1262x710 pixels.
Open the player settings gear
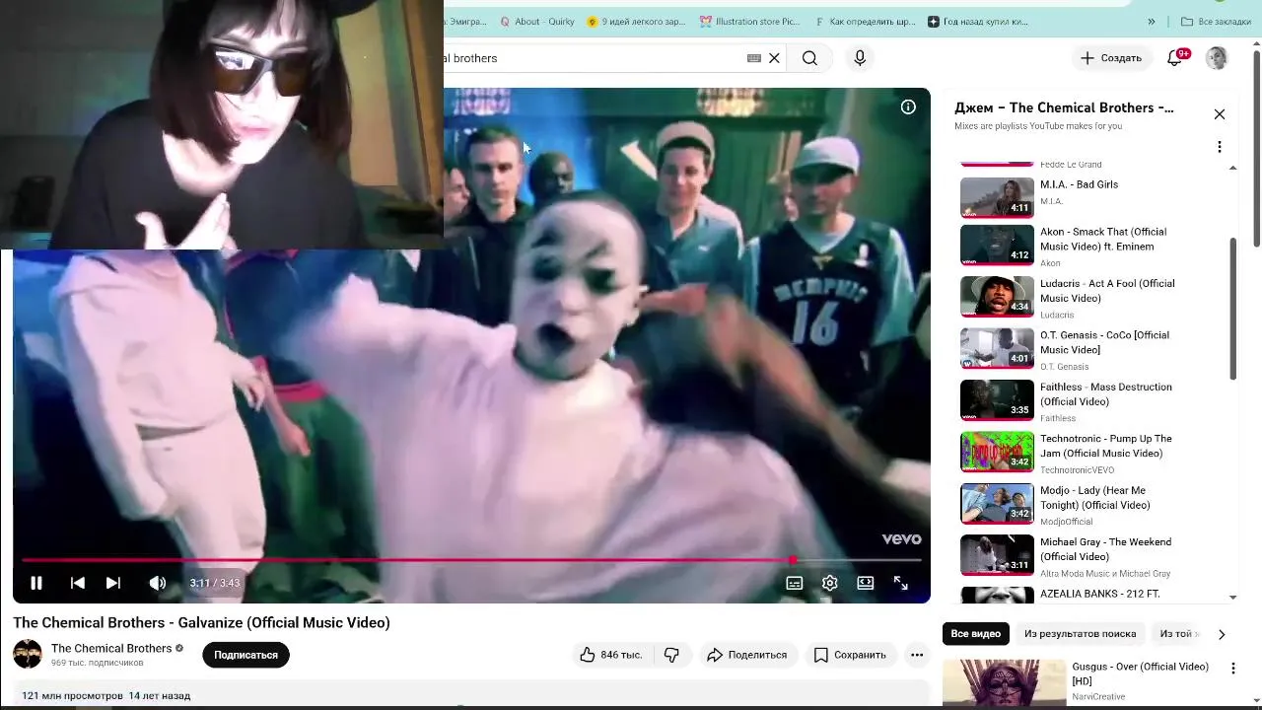(830, 583)
